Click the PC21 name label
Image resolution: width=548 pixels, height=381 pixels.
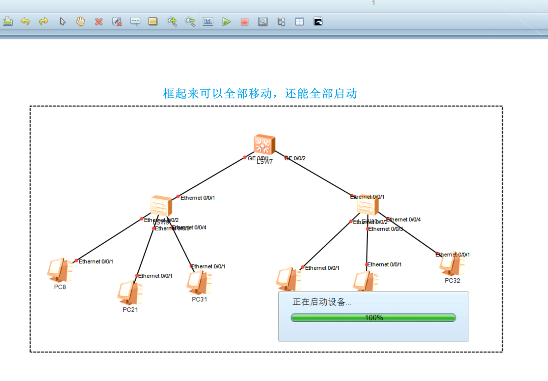(130, 310)
